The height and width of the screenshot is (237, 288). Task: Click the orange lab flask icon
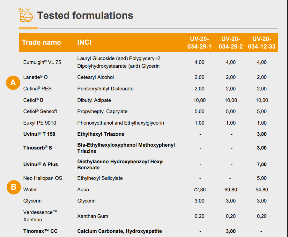pos(26,15)
